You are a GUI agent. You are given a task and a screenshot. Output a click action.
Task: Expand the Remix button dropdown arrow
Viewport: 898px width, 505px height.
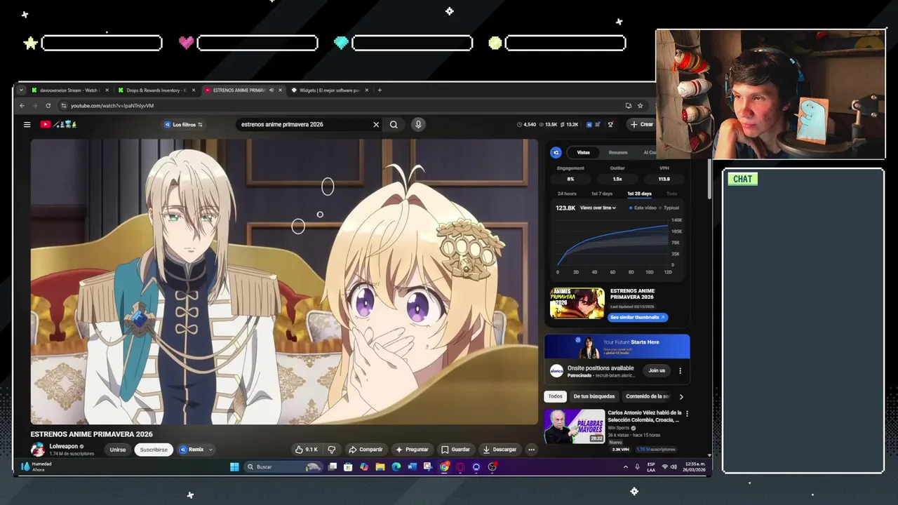[210, 450]
